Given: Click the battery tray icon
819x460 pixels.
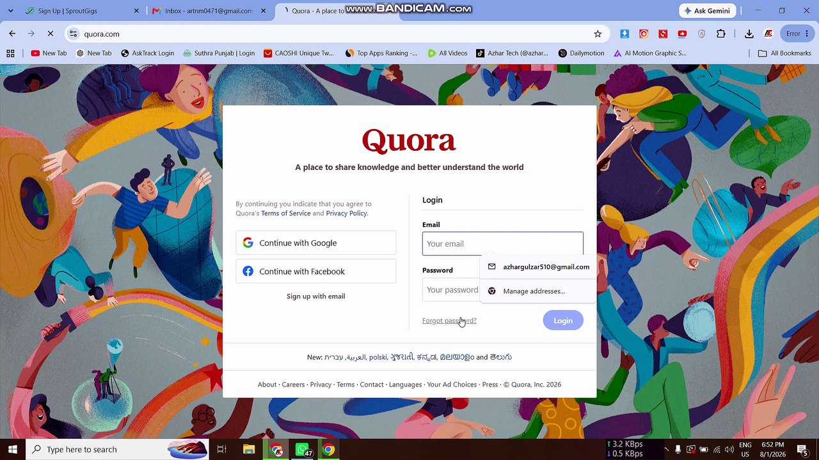Looking at the screenshot, I should click(704, 450).
